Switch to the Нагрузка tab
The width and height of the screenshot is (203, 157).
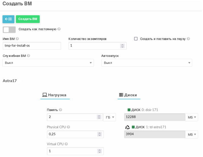click(55, 95)
